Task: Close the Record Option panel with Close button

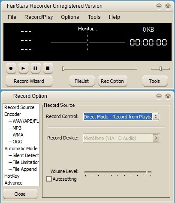Action: pyautogui.click(x=20, y=194)
